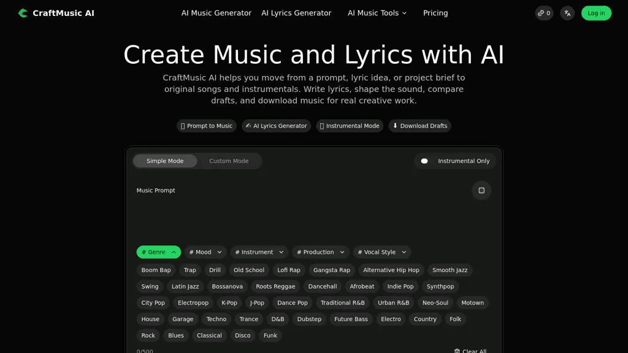Select the Synthpop genre tag

click(440, 287)
